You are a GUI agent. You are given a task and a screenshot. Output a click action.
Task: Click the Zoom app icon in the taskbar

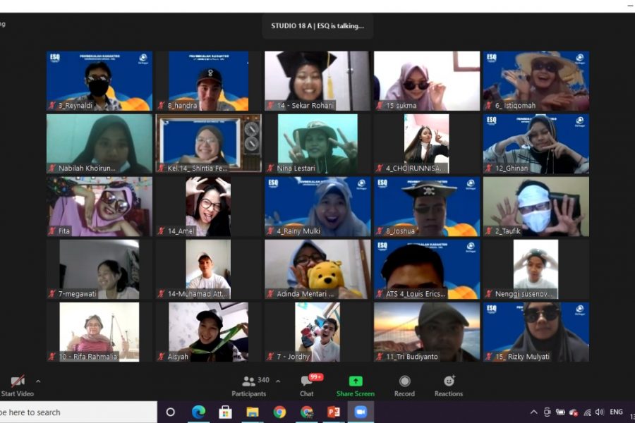(x=361, y=412)
